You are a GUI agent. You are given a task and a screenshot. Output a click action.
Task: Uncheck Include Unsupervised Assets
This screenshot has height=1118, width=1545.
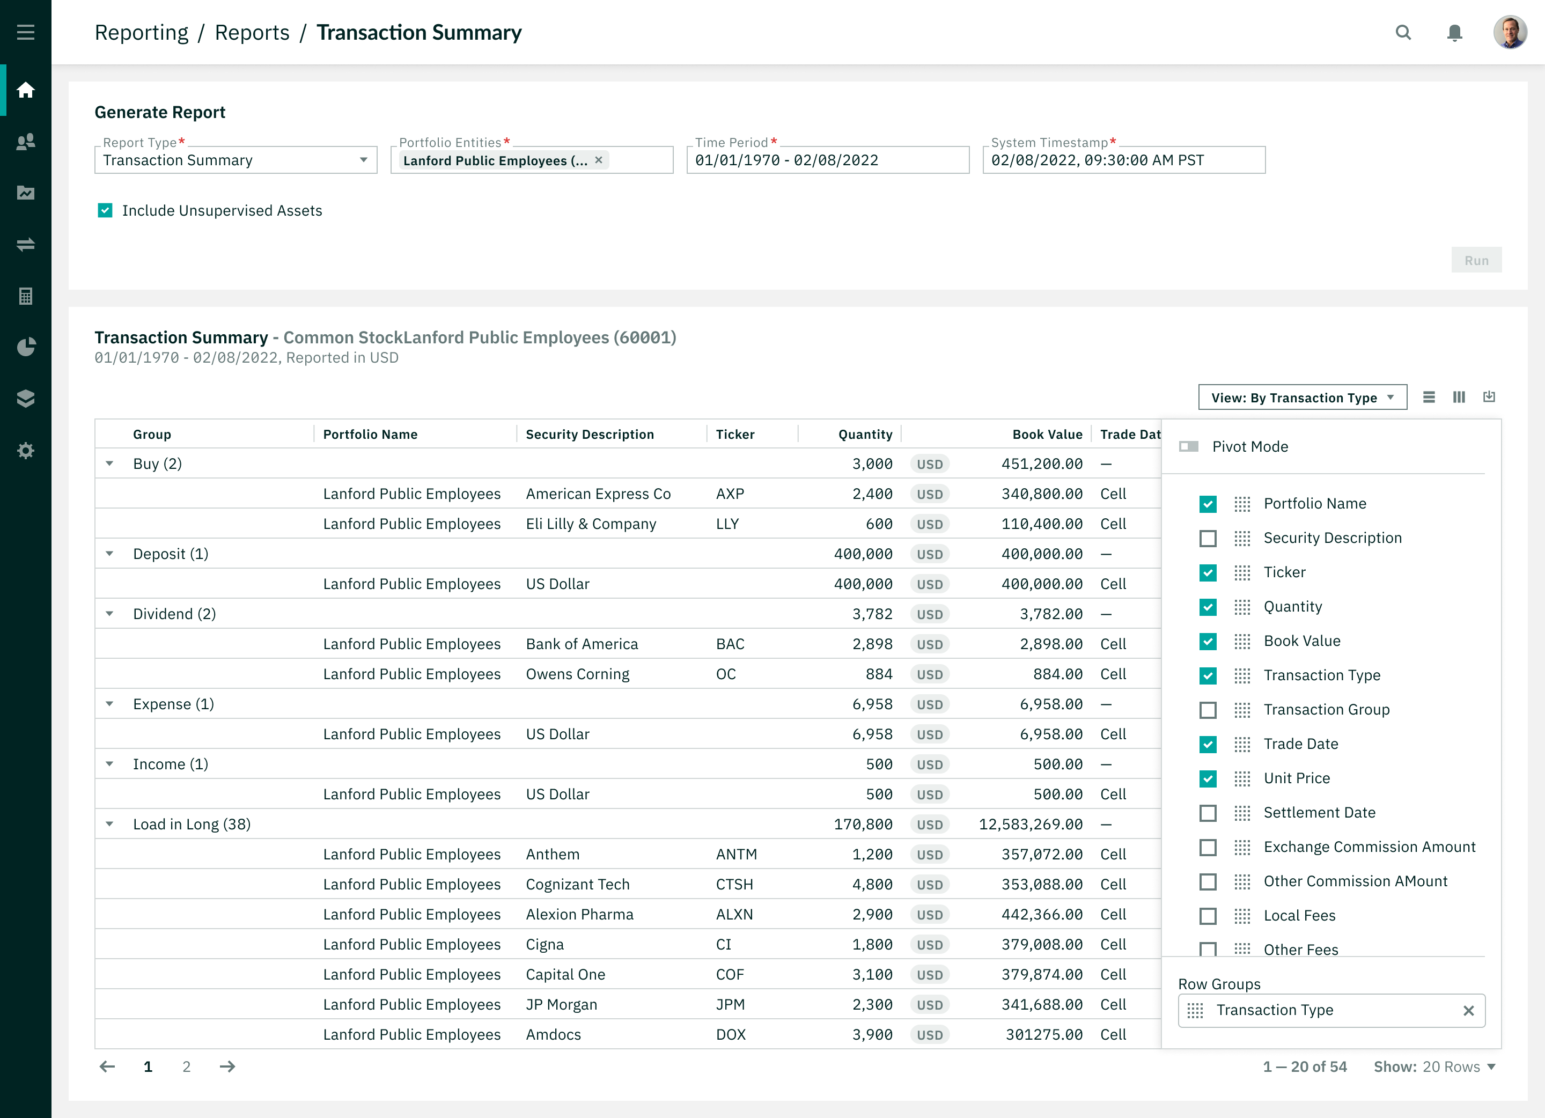pos(105,210)
